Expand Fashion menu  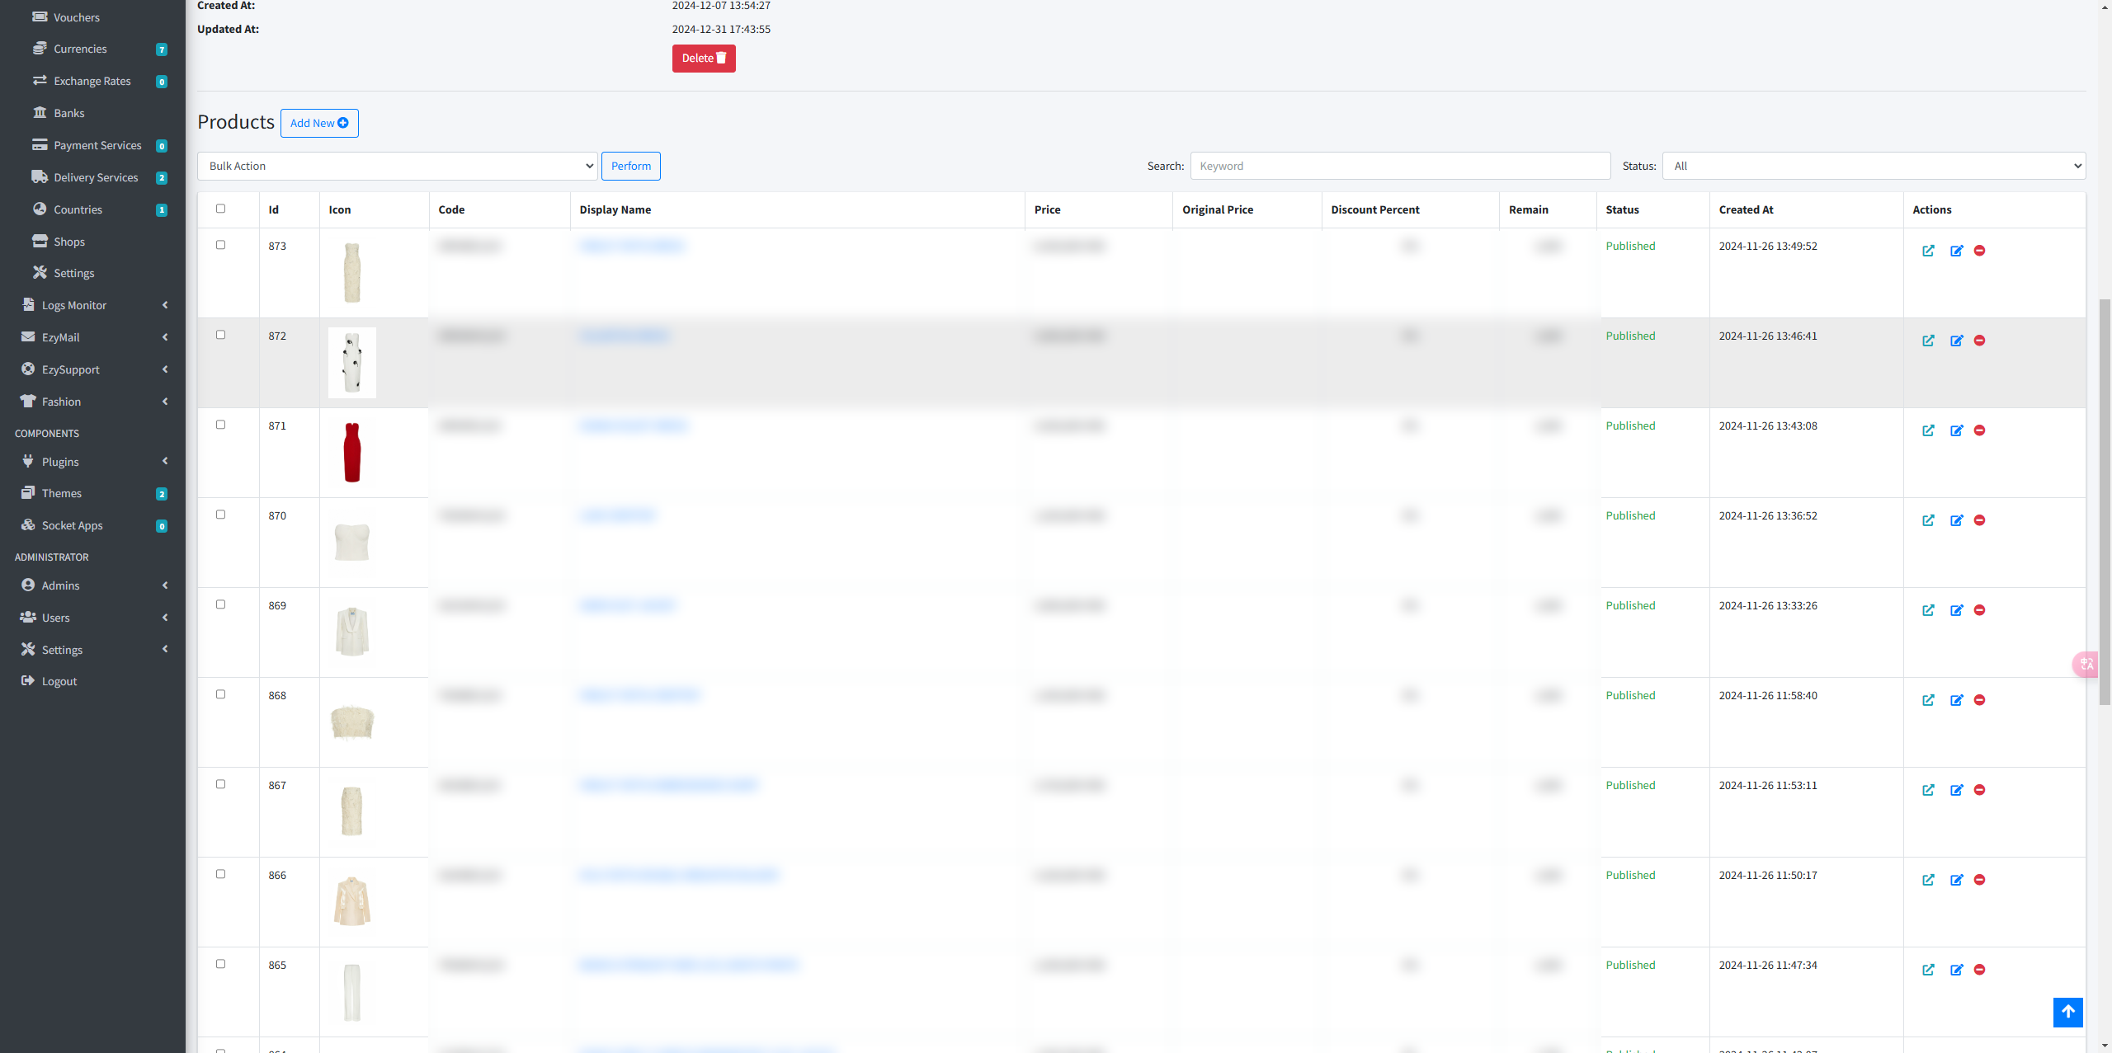click(92, 402)
